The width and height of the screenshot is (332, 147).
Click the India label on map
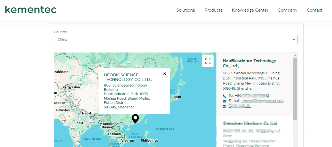pos(80,123)
